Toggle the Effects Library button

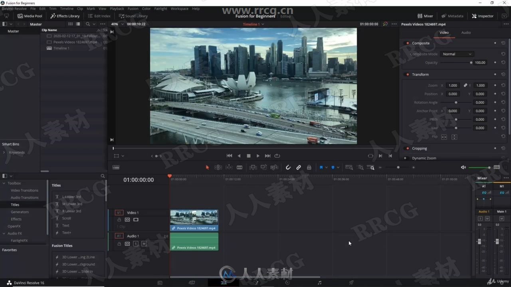pos(65,16)
